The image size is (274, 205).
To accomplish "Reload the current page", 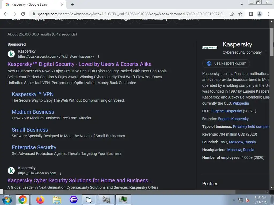I will click(23, 14).
